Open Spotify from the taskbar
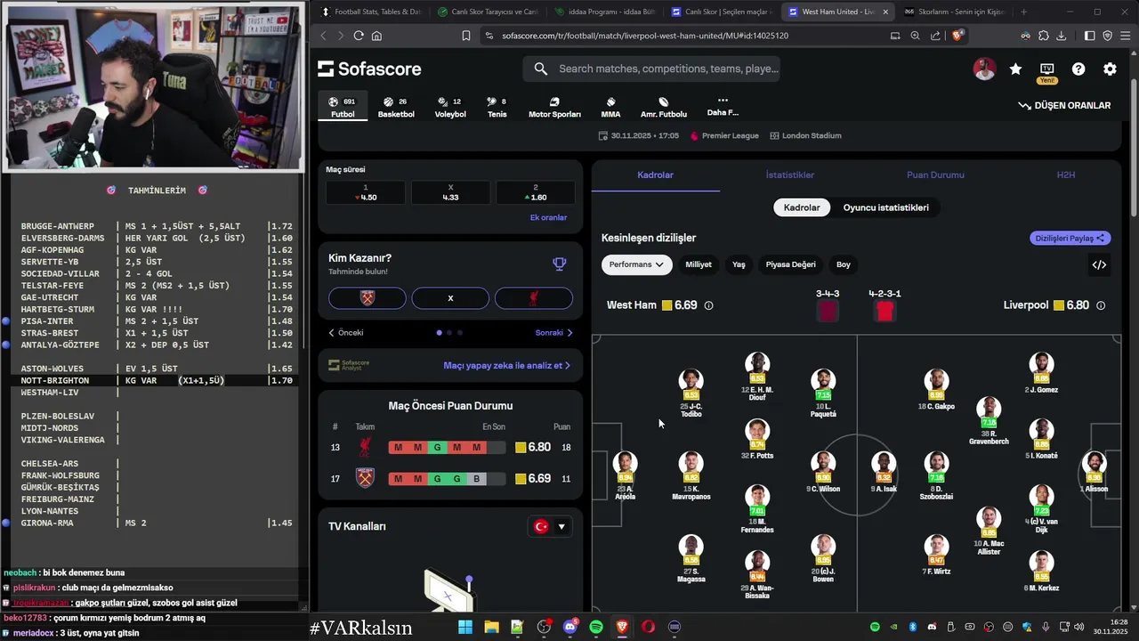The height and width of the screenshot is (641, 1139). pyautogui.click(x=596, y=627)
